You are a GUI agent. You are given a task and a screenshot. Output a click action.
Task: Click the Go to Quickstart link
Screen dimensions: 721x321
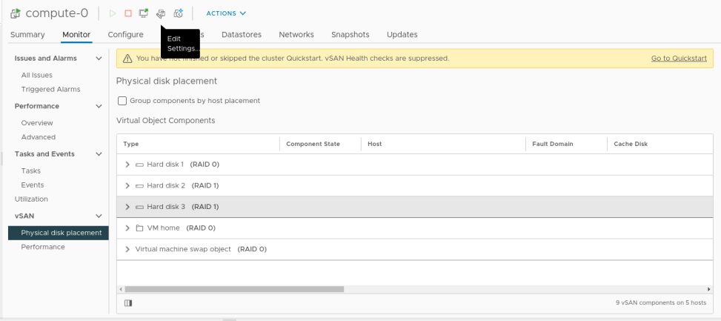click(x=679, y=59)
